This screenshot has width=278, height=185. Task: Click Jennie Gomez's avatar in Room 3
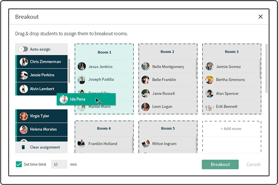(210, 66)
